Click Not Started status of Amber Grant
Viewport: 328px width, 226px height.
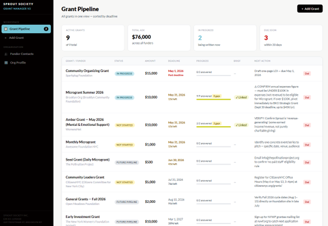125,125
